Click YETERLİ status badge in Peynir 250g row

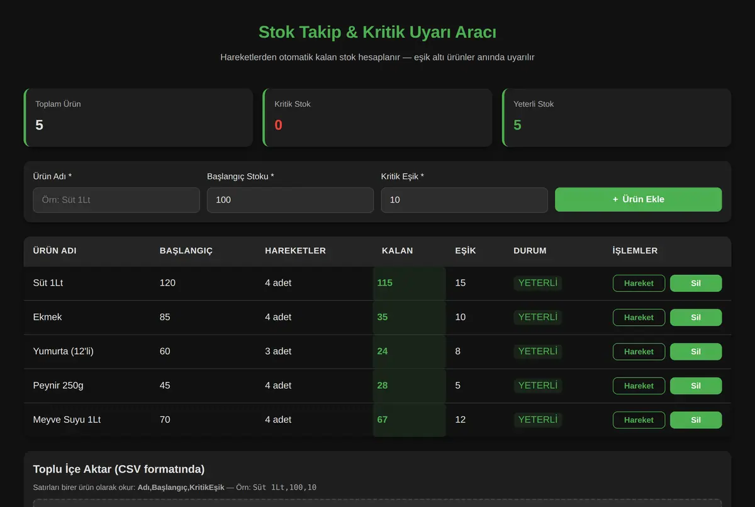[x=538, y=385]
